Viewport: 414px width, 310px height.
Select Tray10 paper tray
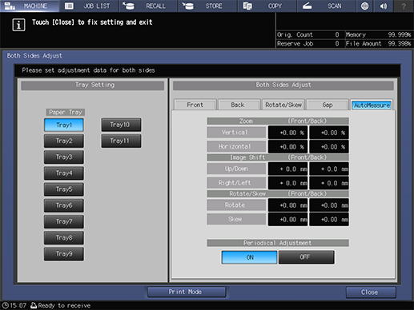[121, 125]
